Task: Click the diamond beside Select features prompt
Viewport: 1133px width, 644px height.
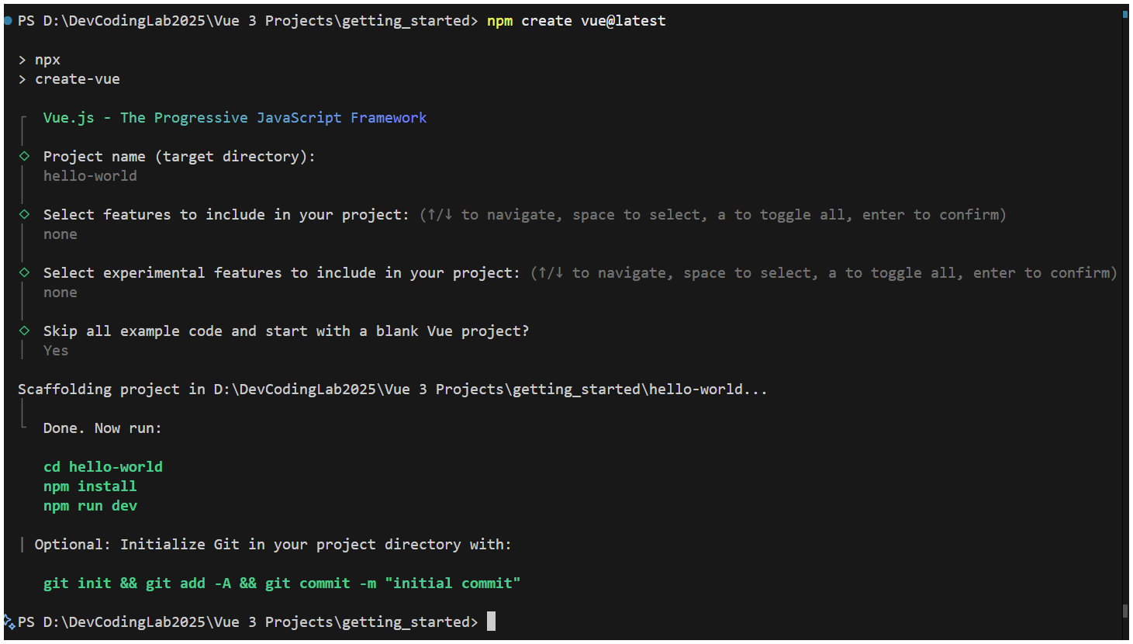Action: [24, 214]
